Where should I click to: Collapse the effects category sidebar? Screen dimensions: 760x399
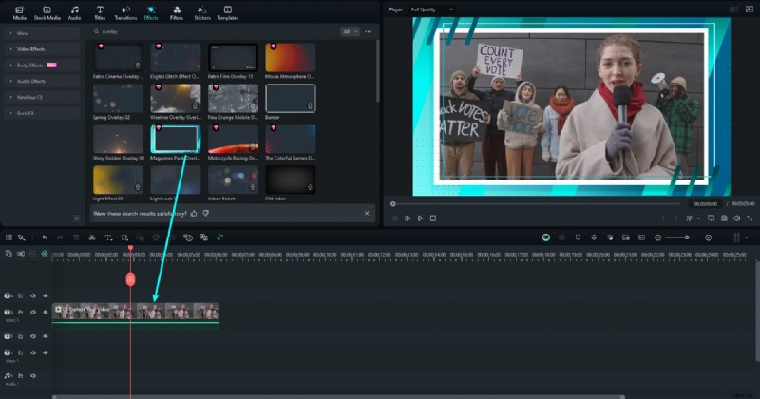point(76,218)
